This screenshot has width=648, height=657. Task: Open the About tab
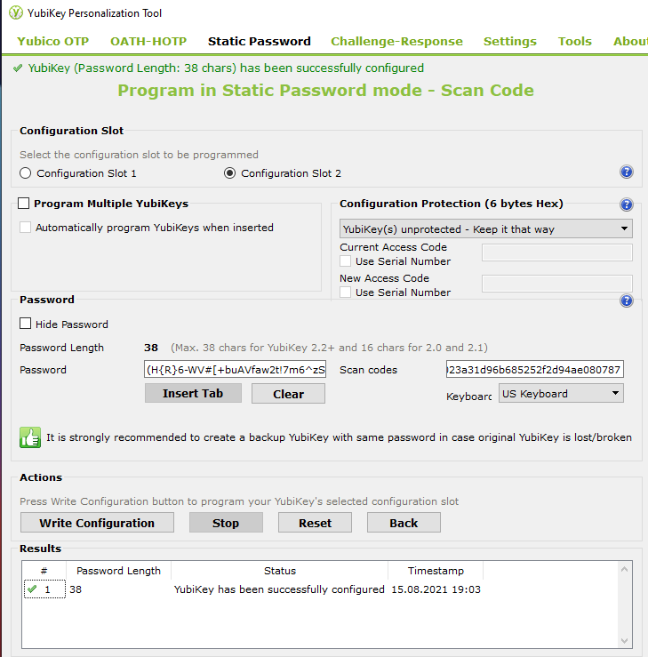(x=630, y=41)
